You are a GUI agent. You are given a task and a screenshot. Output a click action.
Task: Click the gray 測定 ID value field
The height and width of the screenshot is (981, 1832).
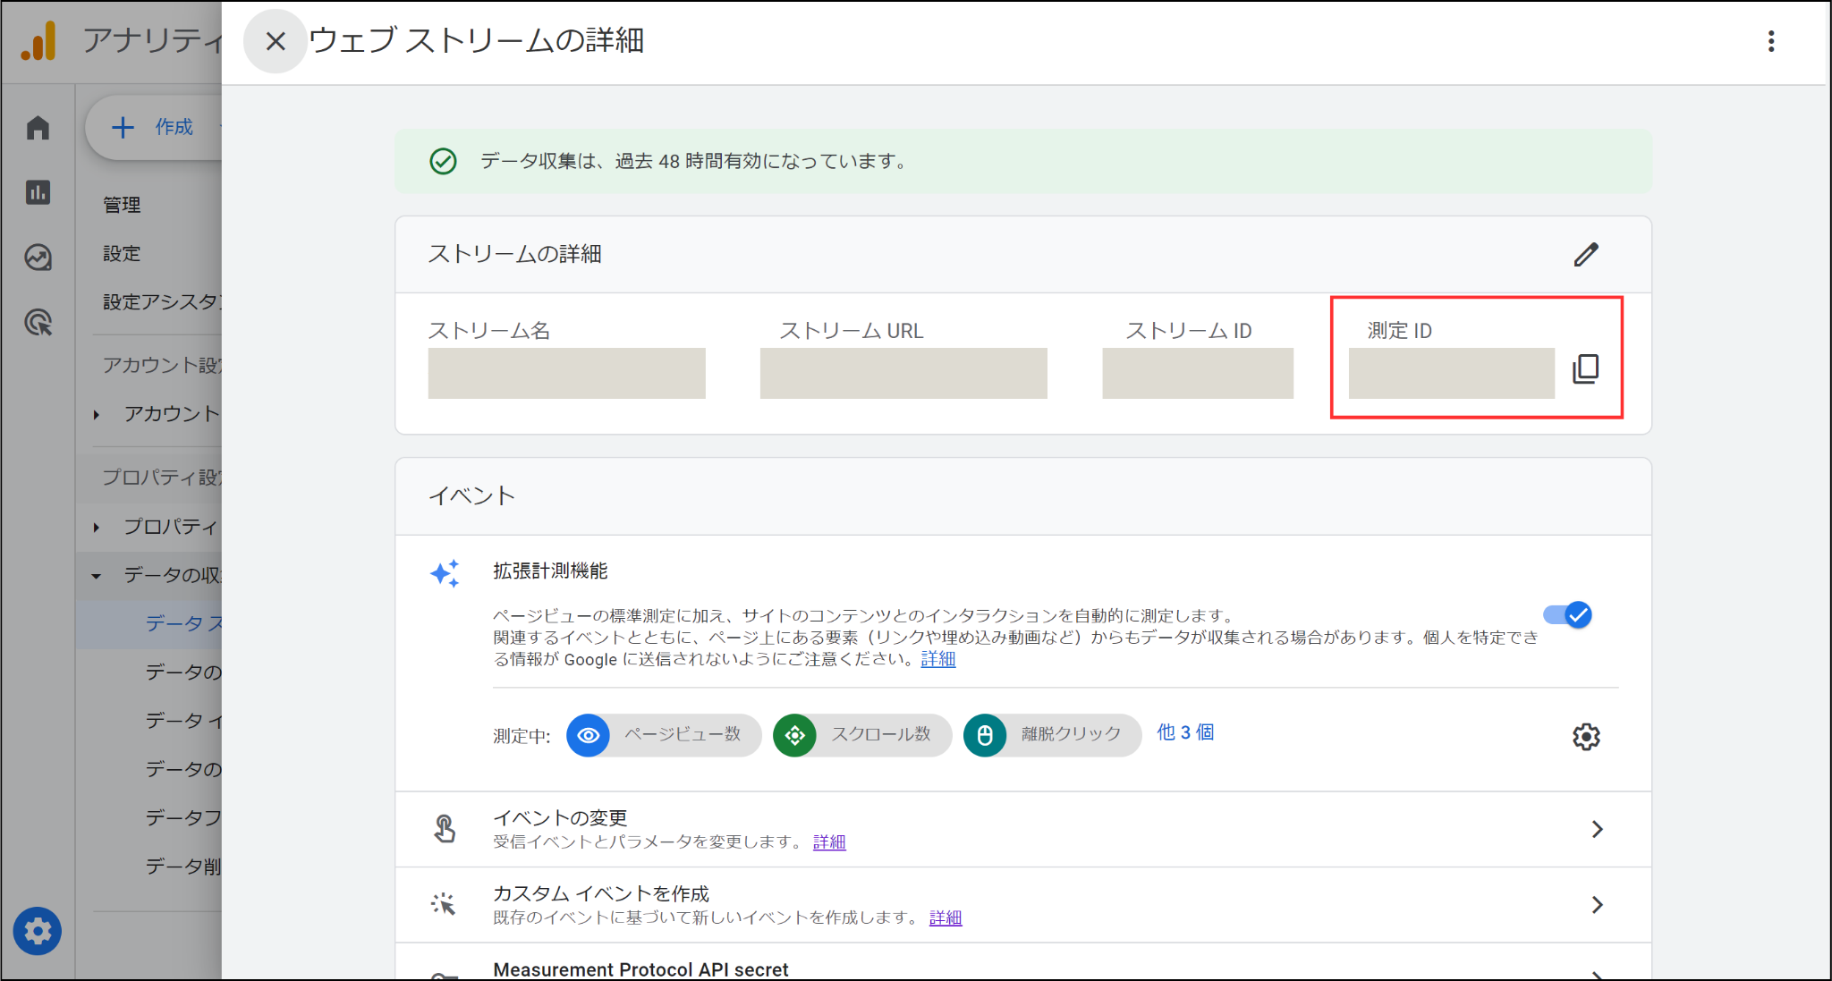click(1451, 373)
